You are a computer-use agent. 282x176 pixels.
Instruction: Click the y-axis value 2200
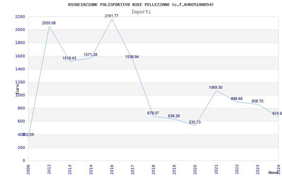point(20,17)
